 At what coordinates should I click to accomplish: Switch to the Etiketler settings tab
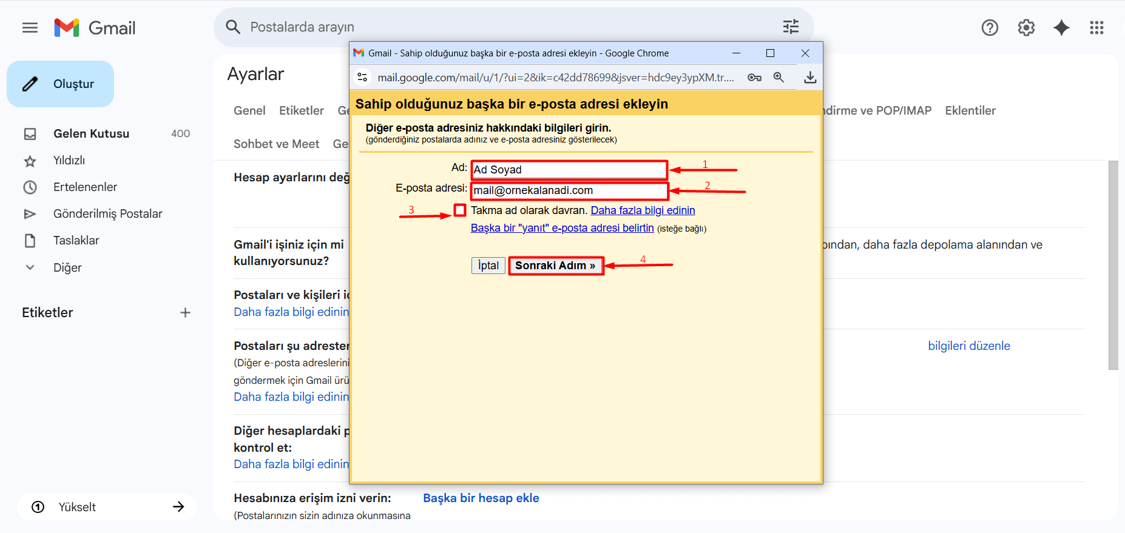(302, 110)
